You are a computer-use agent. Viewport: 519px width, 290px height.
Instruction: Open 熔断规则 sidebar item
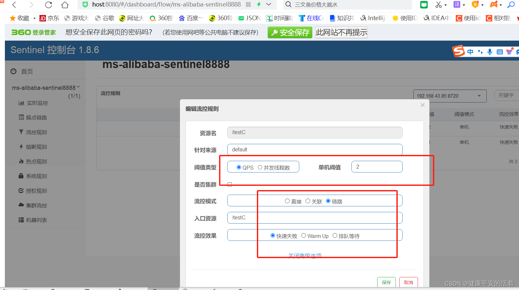[33, 147]
